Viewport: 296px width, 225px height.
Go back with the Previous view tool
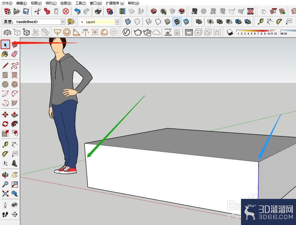click(15, 193)
